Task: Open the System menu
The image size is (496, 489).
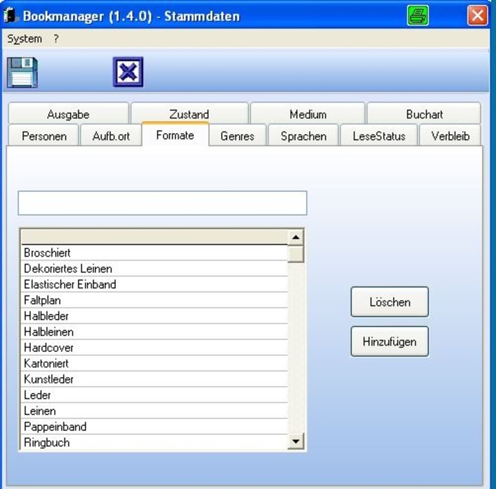Action: pos(24,39)
